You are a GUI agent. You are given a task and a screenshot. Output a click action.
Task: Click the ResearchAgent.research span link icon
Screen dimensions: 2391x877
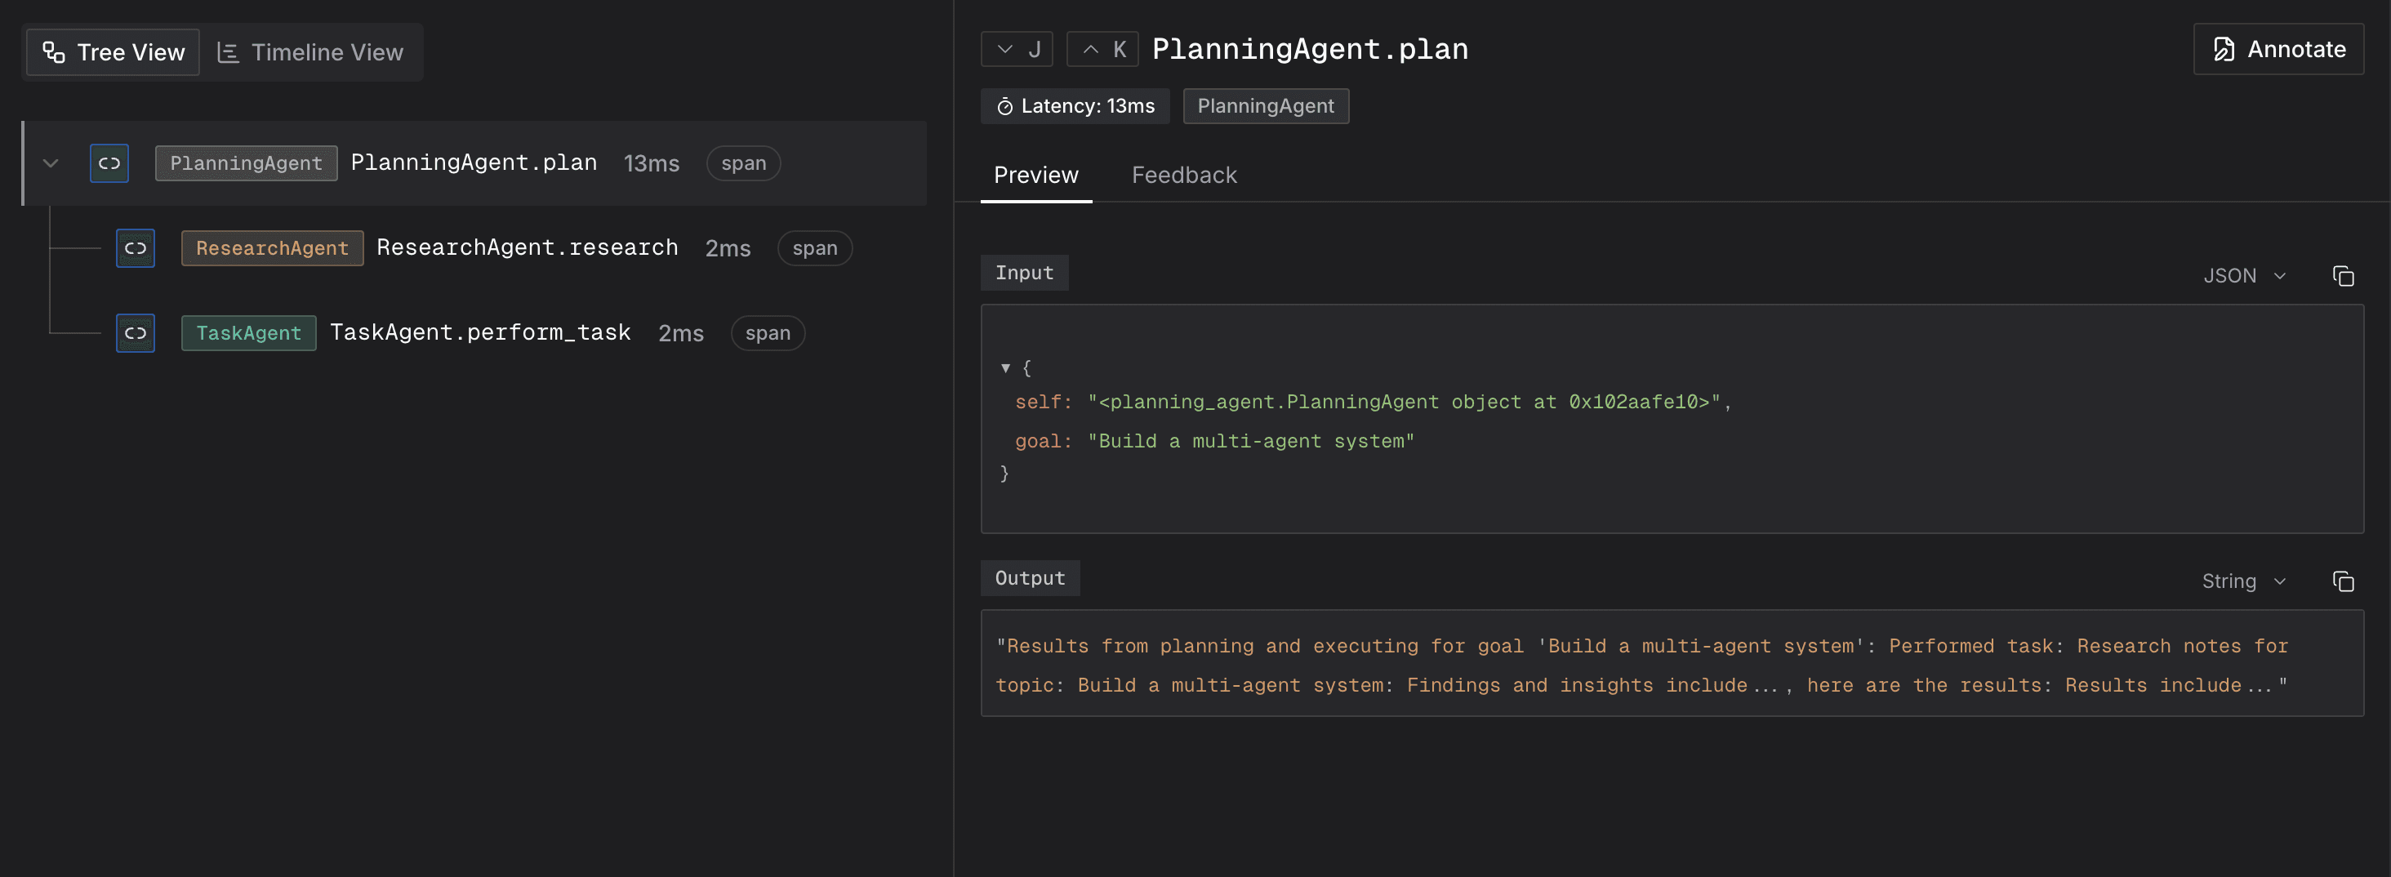(135, 249)
